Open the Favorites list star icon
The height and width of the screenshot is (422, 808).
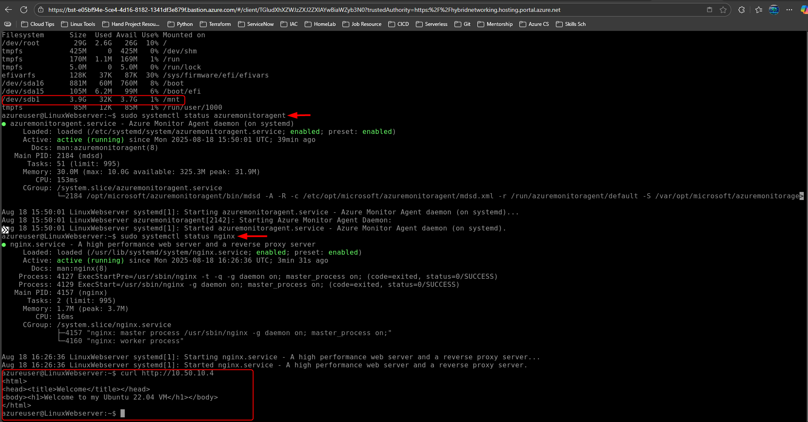coord(759,10)
